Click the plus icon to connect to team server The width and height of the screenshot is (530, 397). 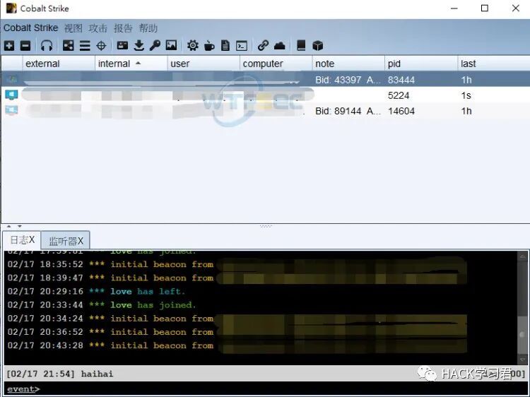[x=9, y=45]
